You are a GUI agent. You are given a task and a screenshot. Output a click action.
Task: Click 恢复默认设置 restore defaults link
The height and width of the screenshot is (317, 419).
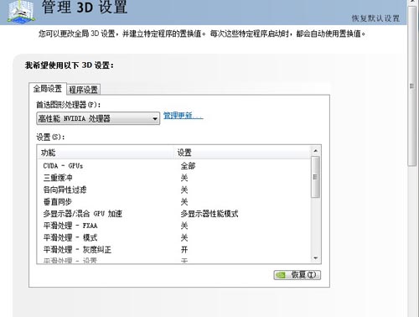coord(375,18)
